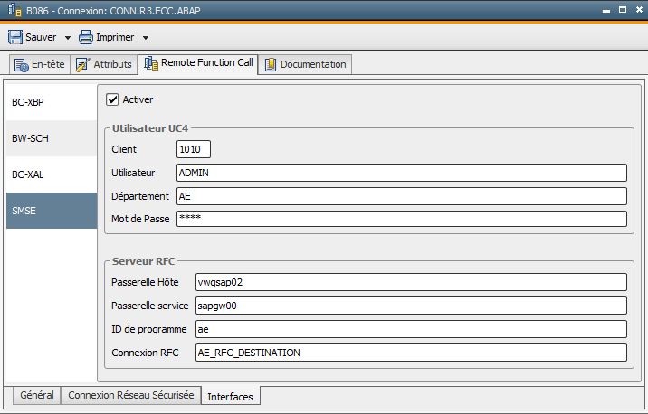
Task: Click the Attributs tab pencil icon
Action: click(x=82, y=64)
